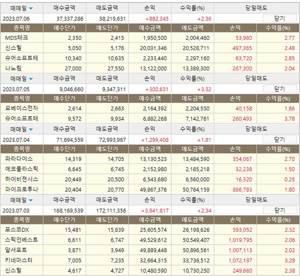Select the 나노팀 stock name
The image size is (300, 276).
click(x=13, y=68)
